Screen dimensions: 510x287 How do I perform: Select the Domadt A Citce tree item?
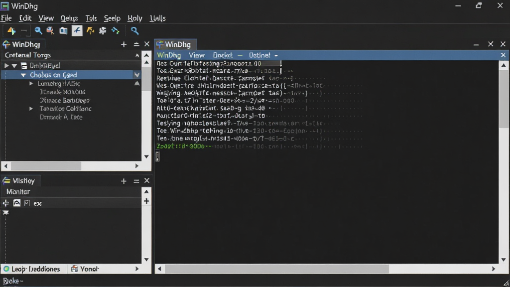61,117
